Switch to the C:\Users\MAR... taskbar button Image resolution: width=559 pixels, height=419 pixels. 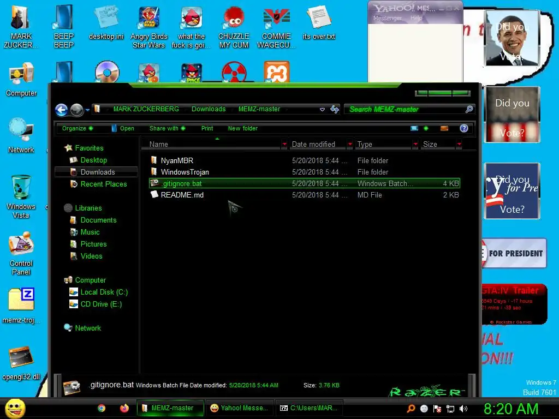click(309, 408)
